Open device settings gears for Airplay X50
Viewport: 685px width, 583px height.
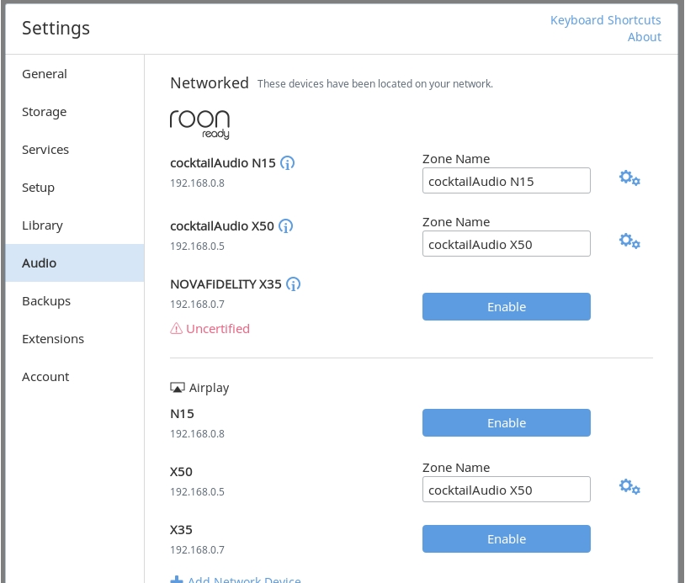[629, 486]
